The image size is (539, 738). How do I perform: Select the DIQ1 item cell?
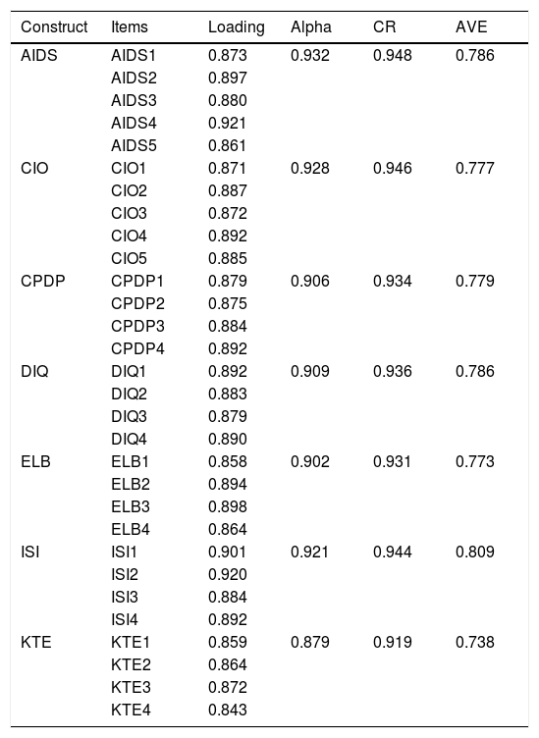(129, 371)
